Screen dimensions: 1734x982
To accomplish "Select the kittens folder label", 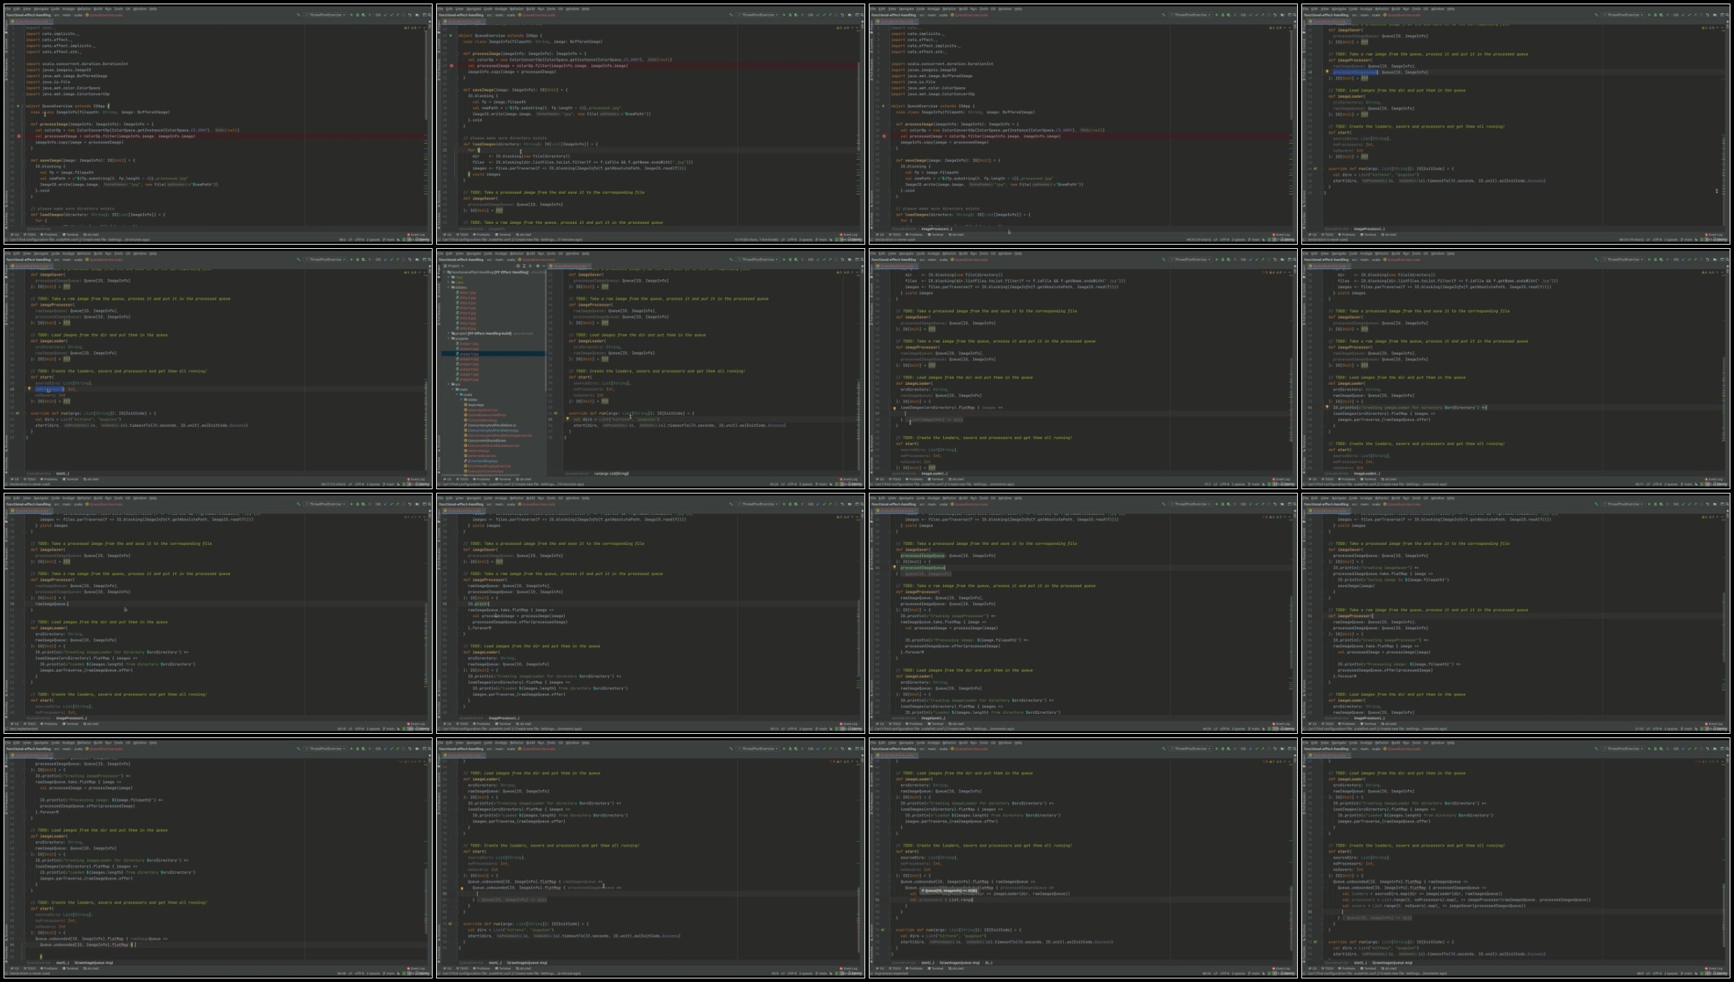I will (x=461, y=288).
